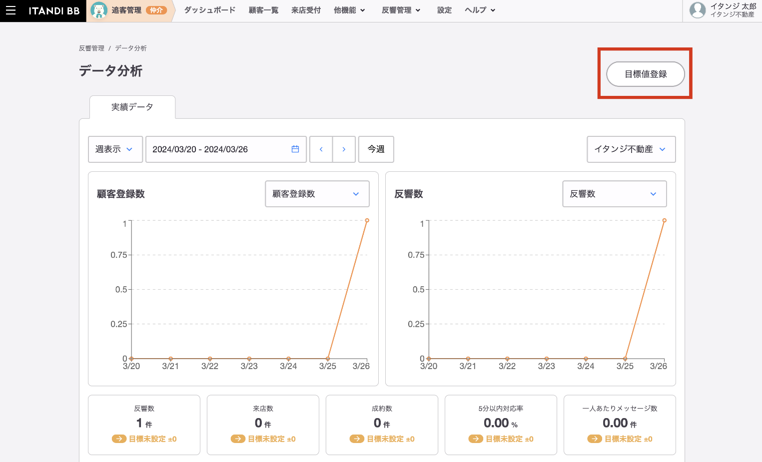Click the 1 件 value in 反響数 card
Screen dimensions: 762x462
(x=144, y=423)
